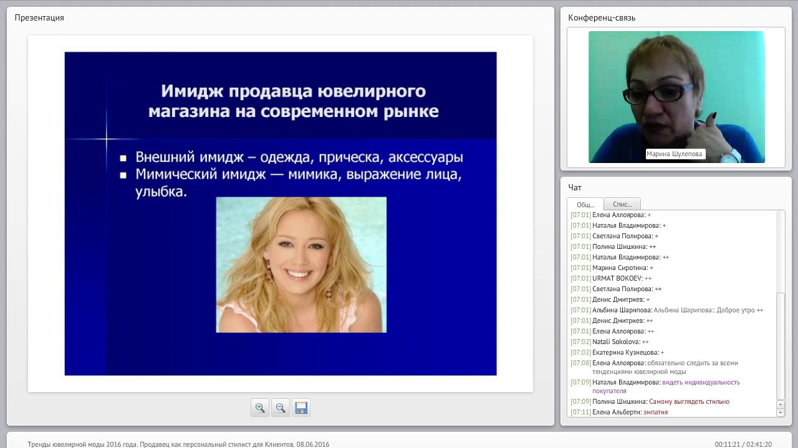Click the Конференц-связь panel heading
798x448 pixels.
[602, 17]
